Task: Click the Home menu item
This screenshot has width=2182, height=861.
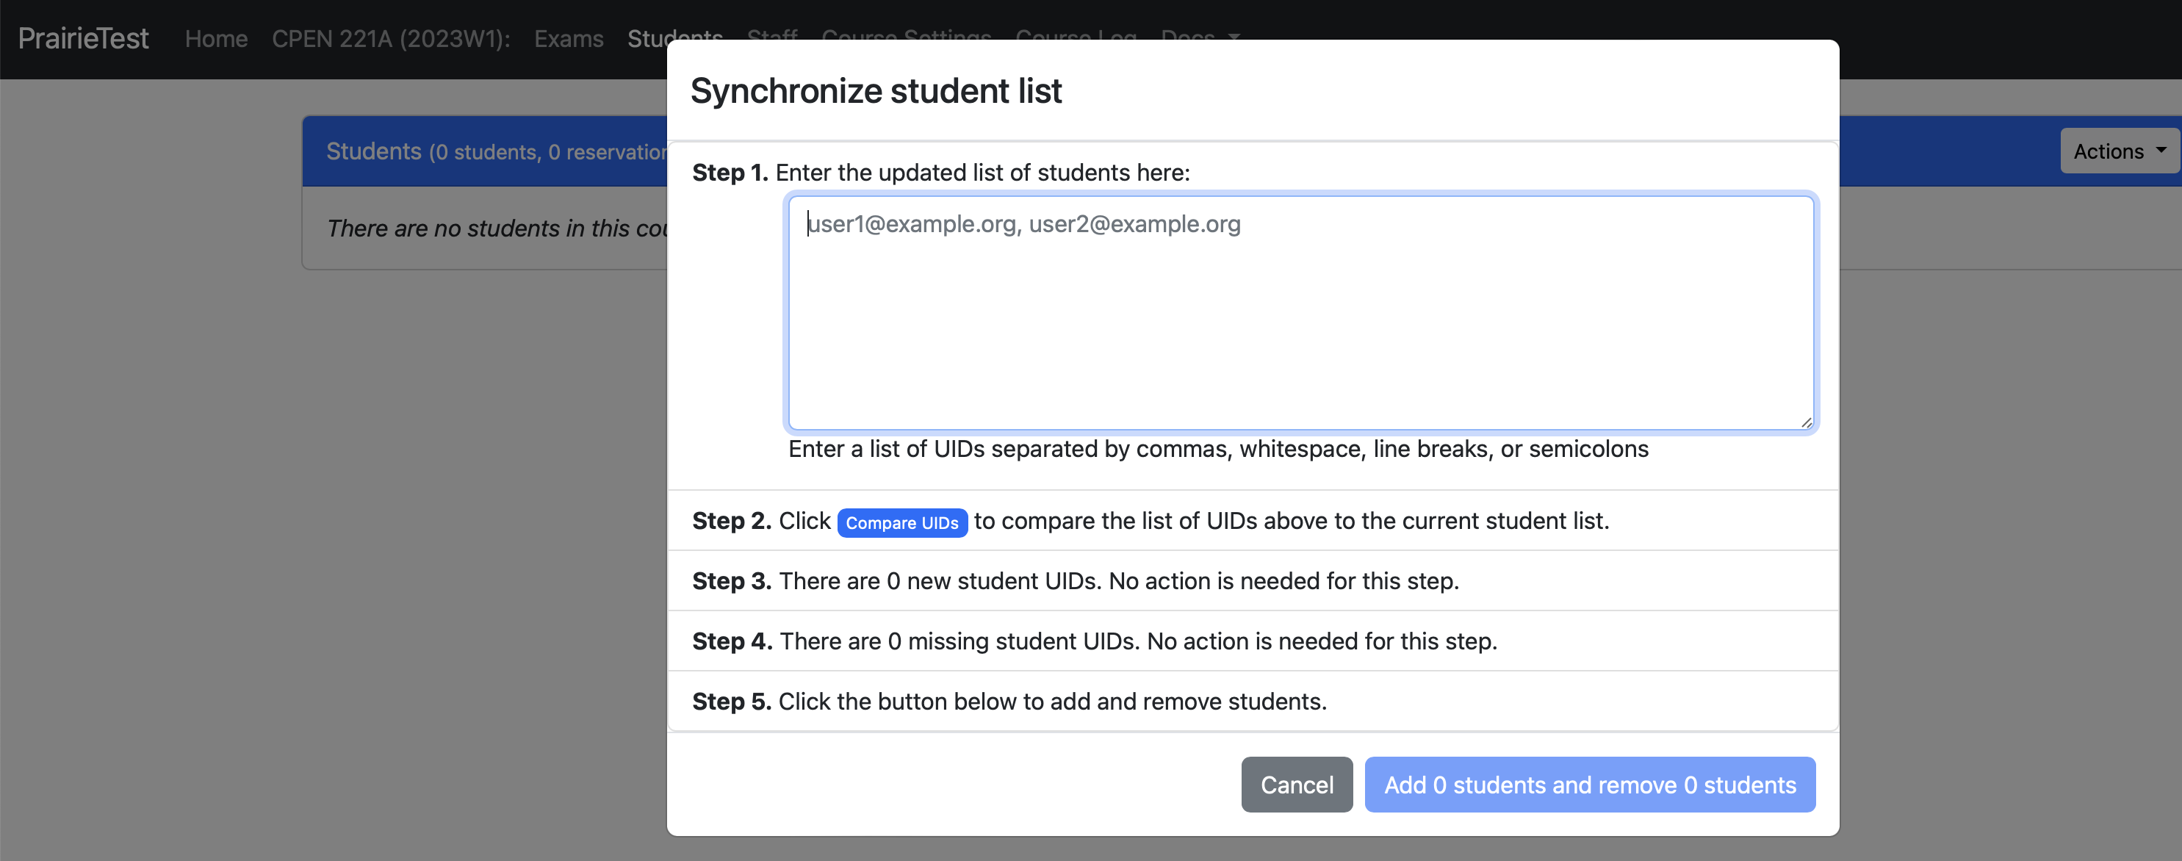Action: pos(216,37)
